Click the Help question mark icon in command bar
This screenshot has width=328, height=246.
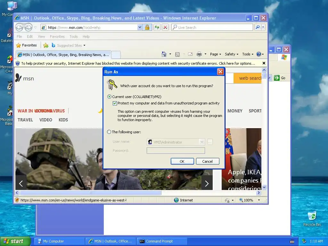coord(259,54)
